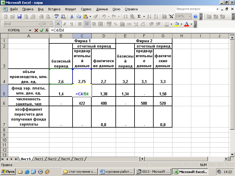Click the Cut scissors icon

click(72, 16)
